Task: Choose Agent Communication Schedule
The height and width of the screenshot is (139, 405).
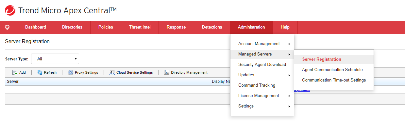Action: pos(332,70)
